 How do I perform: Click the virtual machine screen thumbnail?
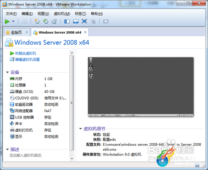141,87
